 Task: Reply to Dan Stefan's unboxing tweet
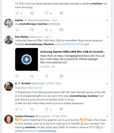(x=17, y=76)
